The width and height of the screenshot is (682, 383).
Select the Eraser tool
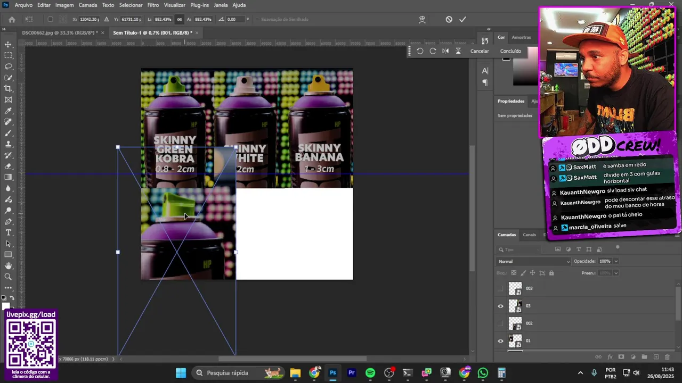[x=8, y=166]
